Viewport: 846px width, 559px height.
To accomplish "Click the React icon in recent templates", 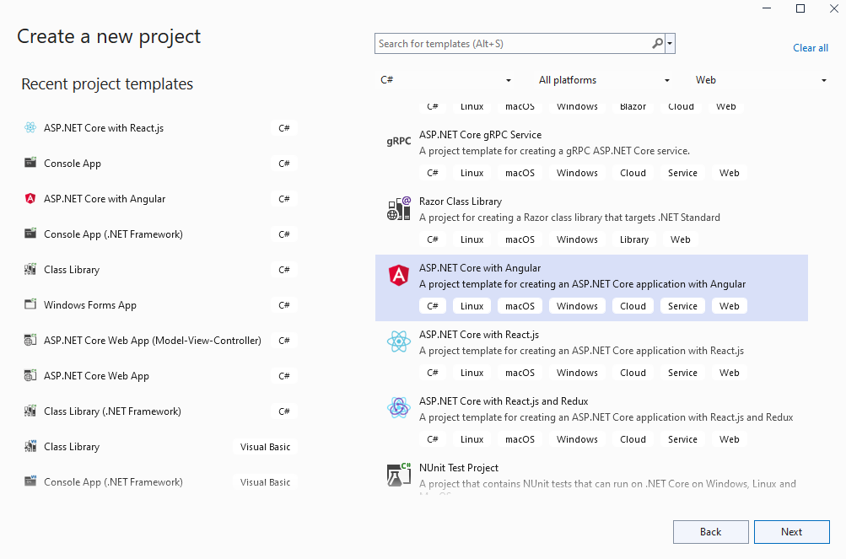I will pyautogui.click(x=30, y=128).
